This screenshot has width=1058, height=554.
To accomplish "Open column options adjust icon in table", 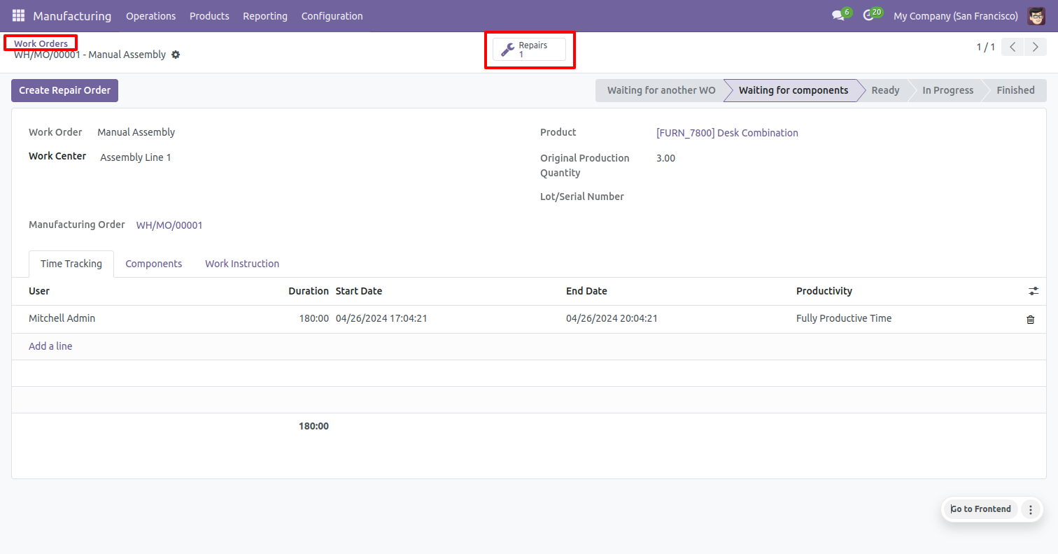I will [x=1034, y=291].
